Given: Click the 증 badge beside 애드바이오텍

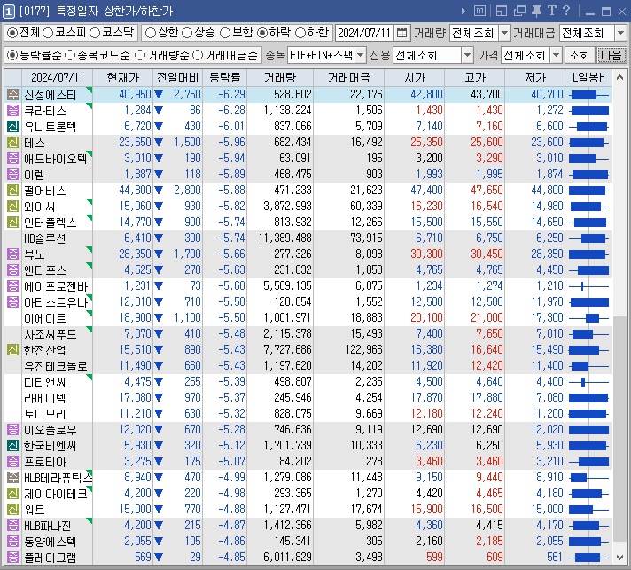Looking at the screenshot, I should (13, 158).
